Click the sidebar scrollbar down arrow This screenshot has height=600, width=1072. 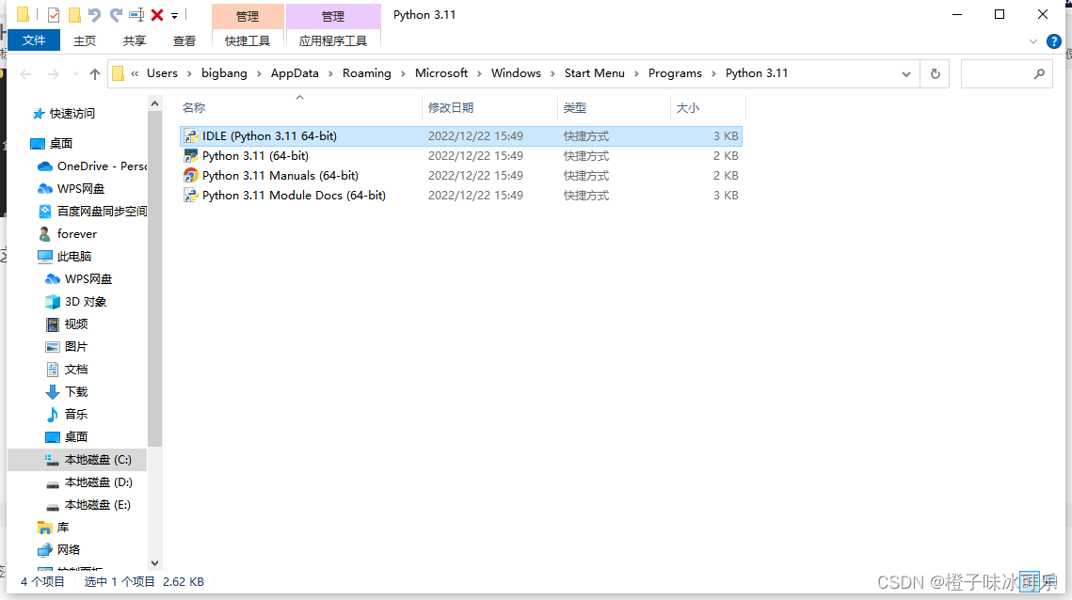(155, 563)
